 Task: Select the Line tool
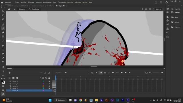[x=3, y=41]
